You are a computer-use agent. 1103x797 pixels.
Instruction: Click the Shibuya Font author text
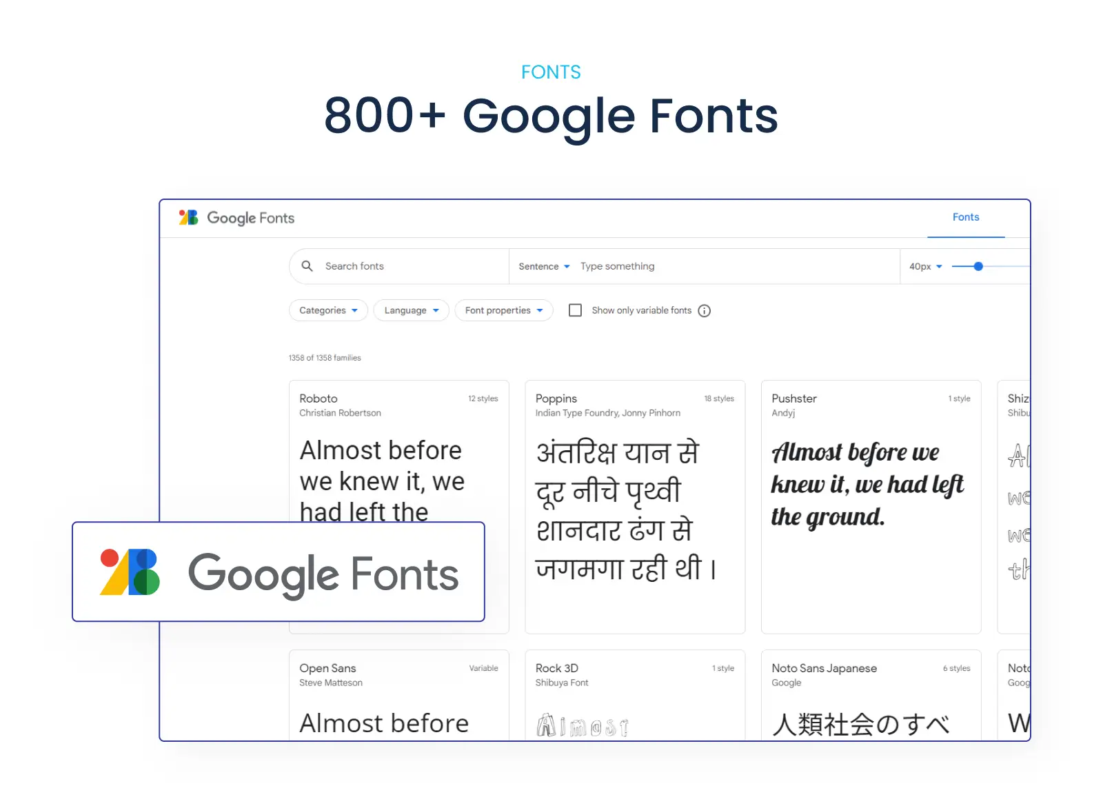click(562, 683)
